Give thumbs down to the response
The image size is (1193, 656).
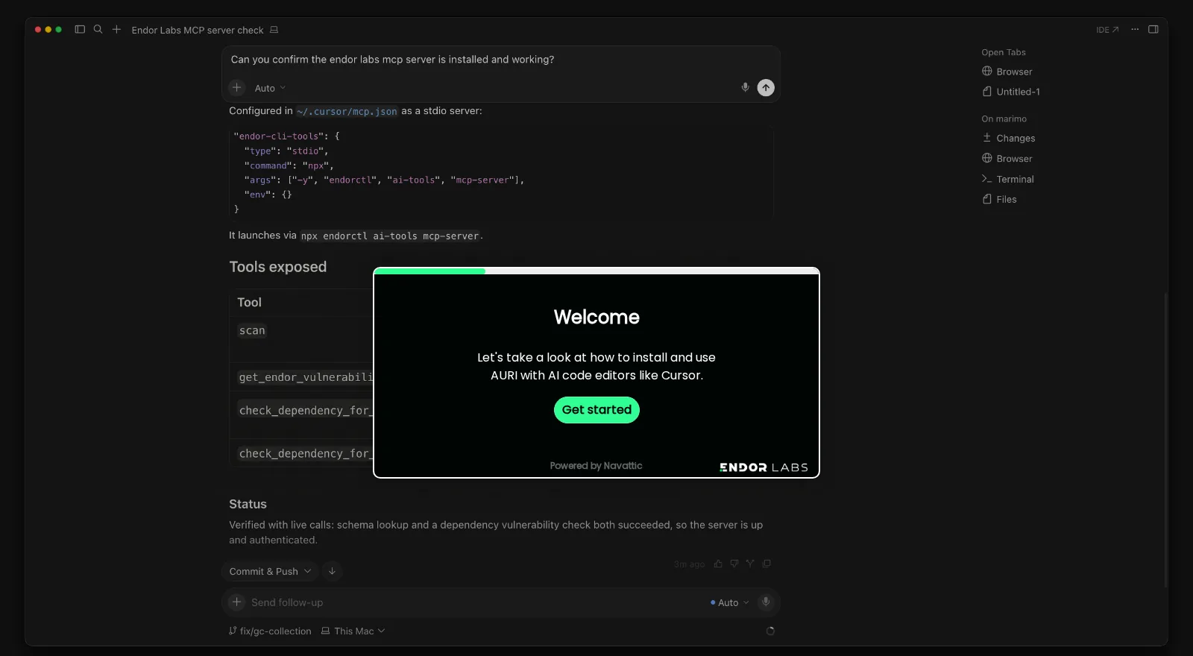(x=734, y=564)
